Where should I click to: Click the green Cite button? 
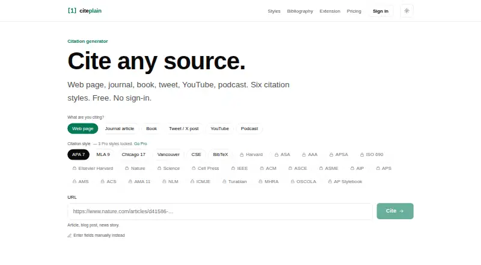click(x=395, y=211)
